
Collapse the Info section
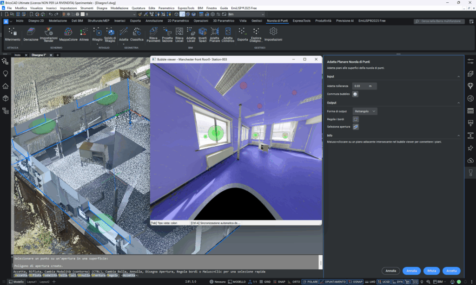click(x=458, y=136)
